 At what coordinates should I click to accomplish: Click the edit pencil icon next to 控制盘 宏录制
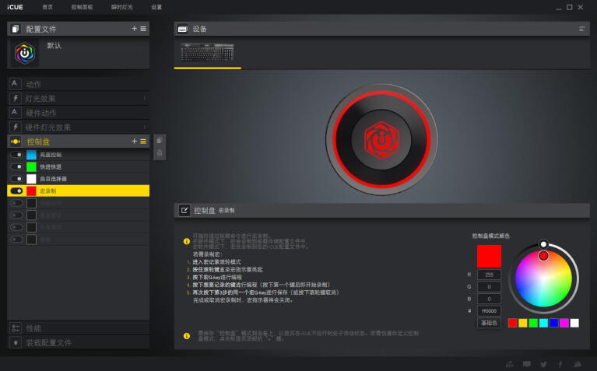click(x=184, y=210)
